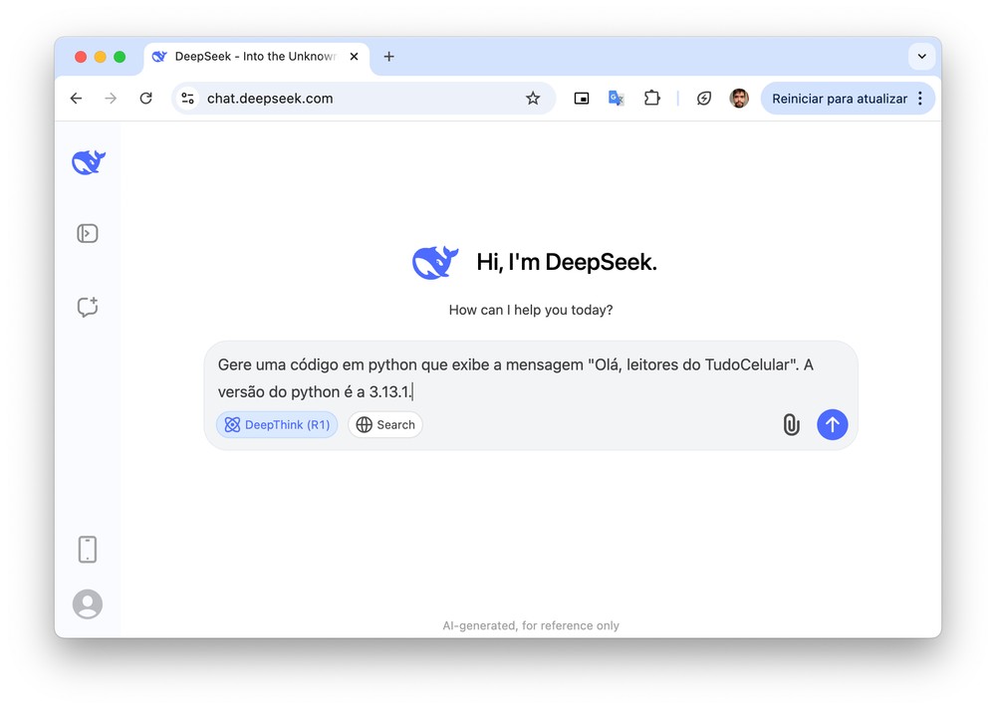
Task: Reload the page with the refresh icon
Action: point(146,99)
